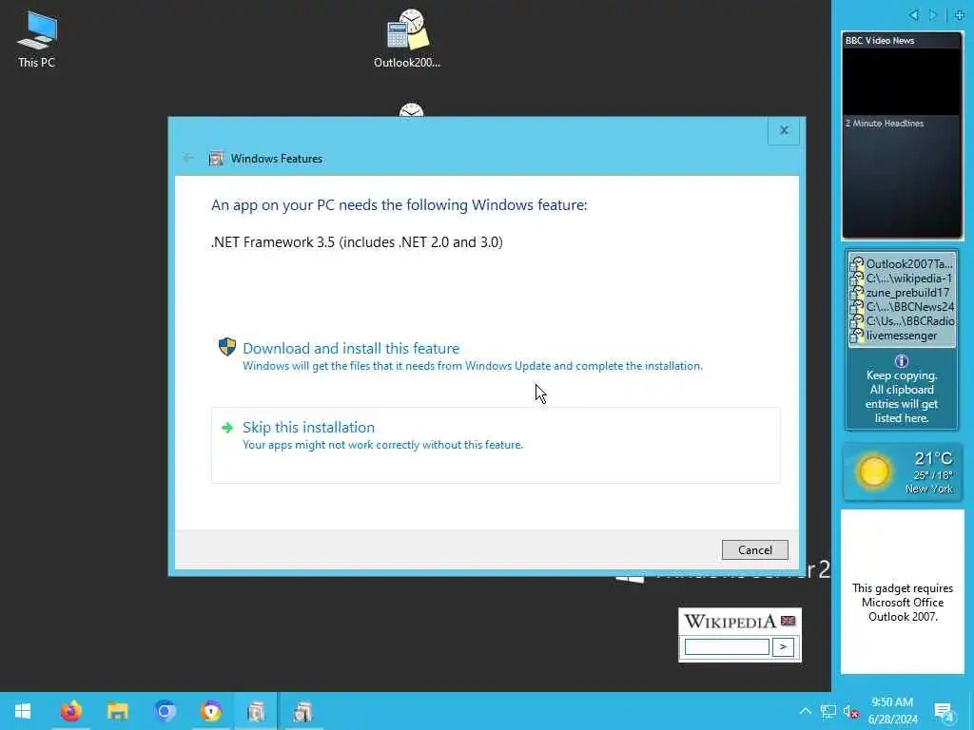Screen dimensions: 974x730
Task: Click the Windows Features title icon
Action: point(216,159)
